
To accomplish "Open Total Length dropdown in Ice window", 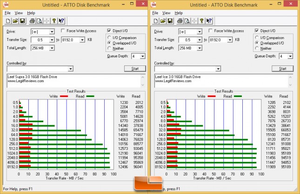I will pos(200,48).
